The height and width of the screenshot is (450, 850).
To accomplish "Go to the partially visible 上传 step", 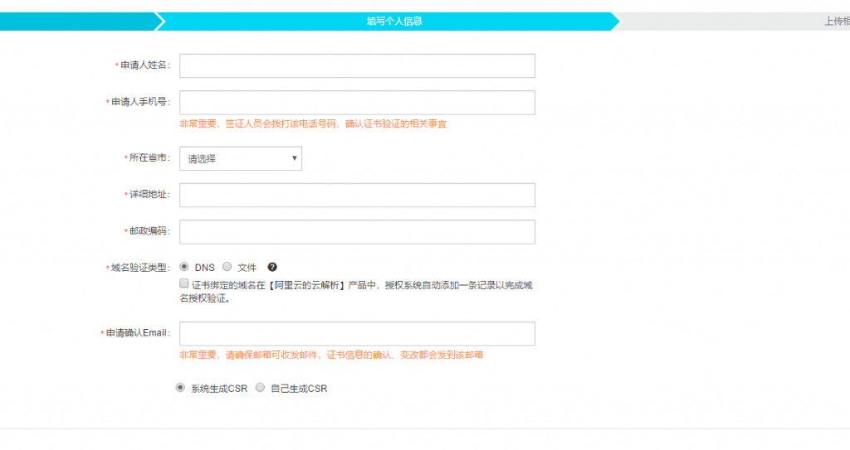I will 834,22.
